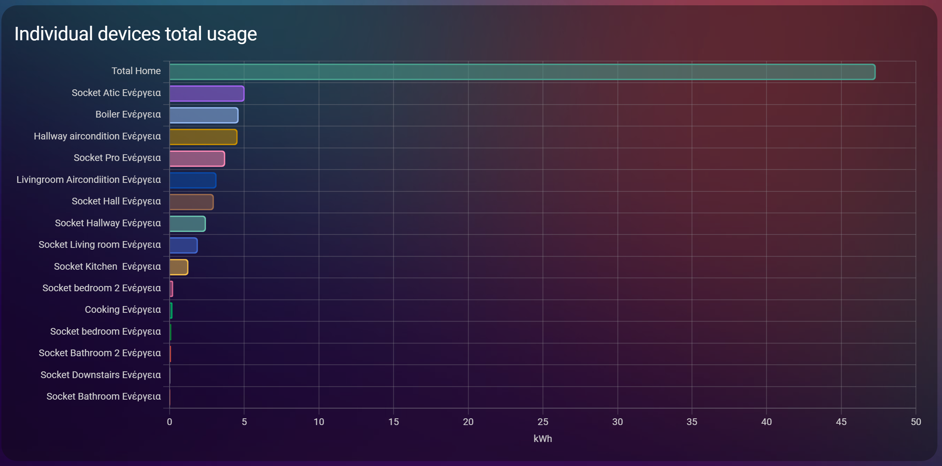Screen dimensions: 942x466
Task: Click the Socket bedroom Ενέργεια label
Action: (105, 331)
